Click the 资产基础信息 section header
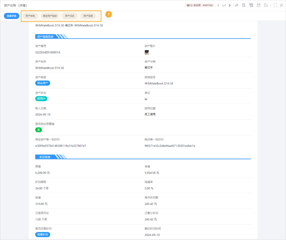The width and height of the screenshot is (286, 240). pyautogui.click(x=45, y=36)
